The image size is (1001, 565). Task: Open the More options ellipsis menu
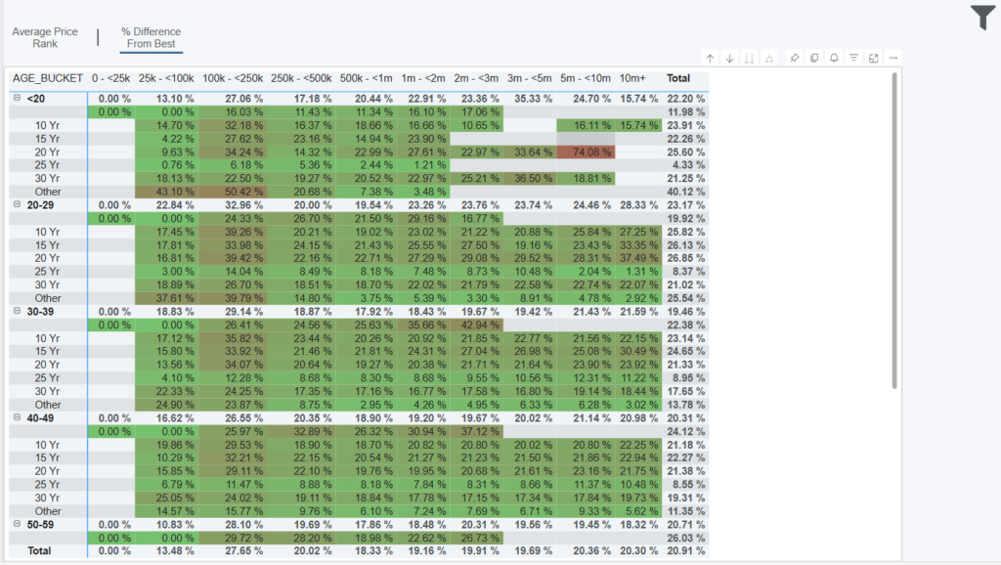click(x=892, y=59)
